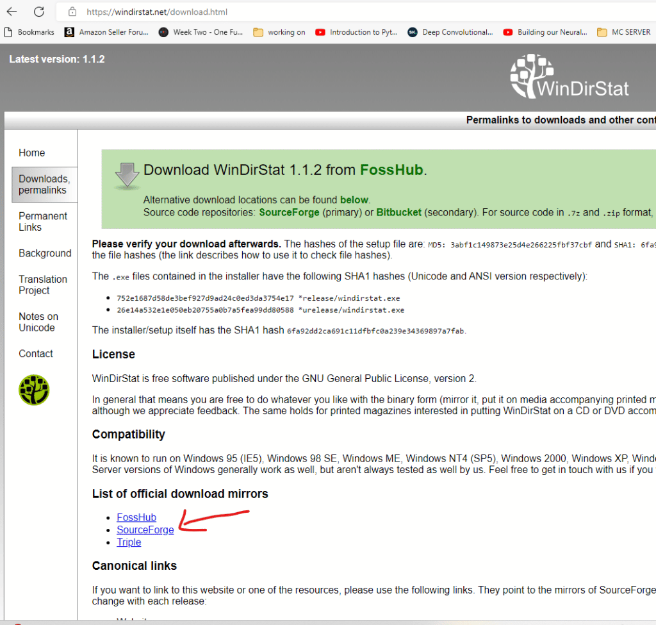Click SourceForge in the mirrors list
Screen dimensions: 656x625
click(x=145, y=530)
